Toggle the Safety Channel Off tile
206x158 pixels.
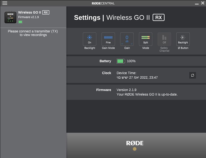pyautogui.click(x=164, y=39)
